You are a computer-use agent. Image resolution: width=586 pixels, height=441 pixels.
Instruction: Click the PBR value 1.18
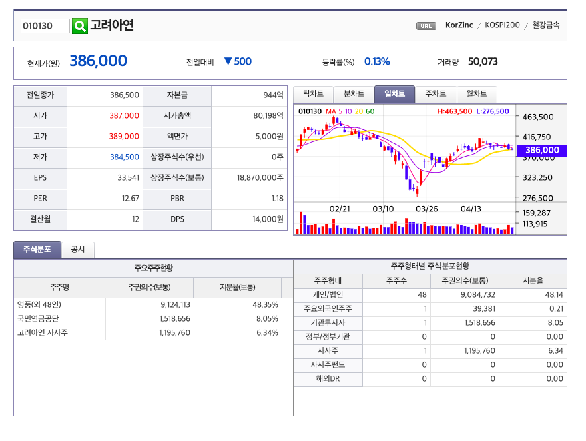(x=277, y=198)
